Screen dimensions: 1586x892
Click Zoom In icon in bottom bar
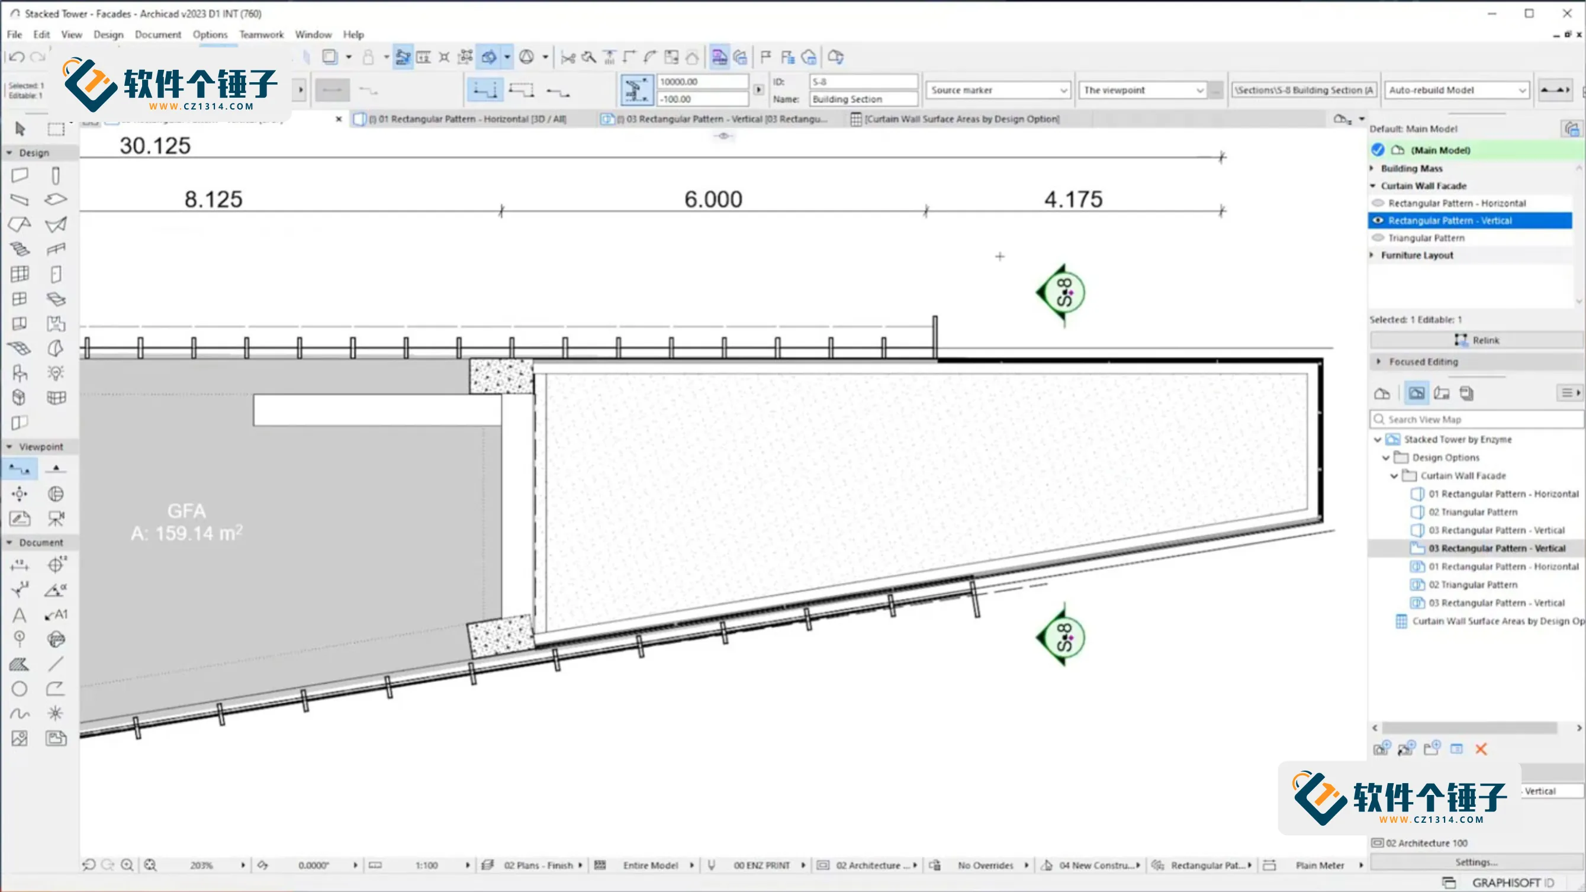click(127, 865)
